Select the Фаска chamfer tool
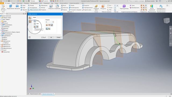This screenshot has width=172, height=97. 64,5
